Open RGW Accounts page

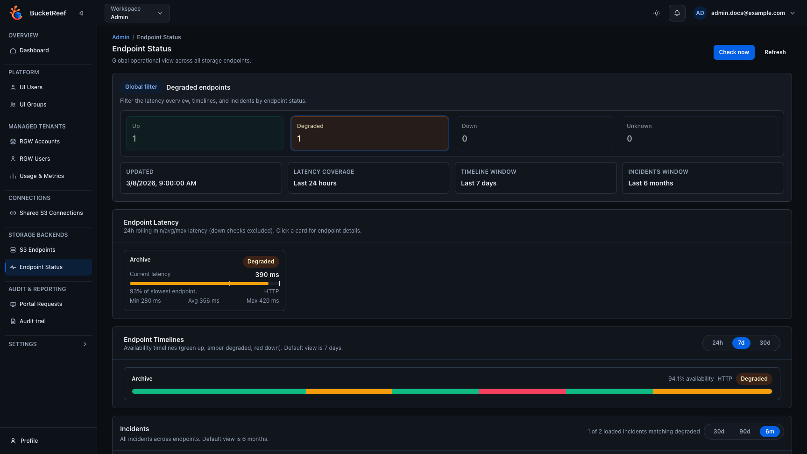point(48,142)
